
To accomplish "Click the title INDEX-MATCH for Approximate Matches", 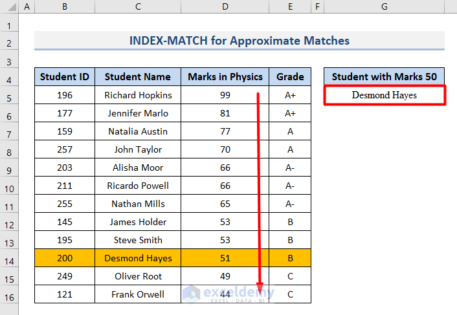I will (x=240, y=41).
